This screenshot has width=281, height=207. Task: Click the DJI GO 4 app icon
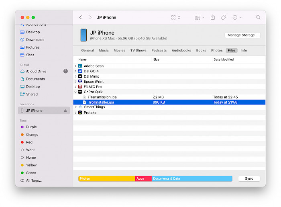click(x=80, y=71)
